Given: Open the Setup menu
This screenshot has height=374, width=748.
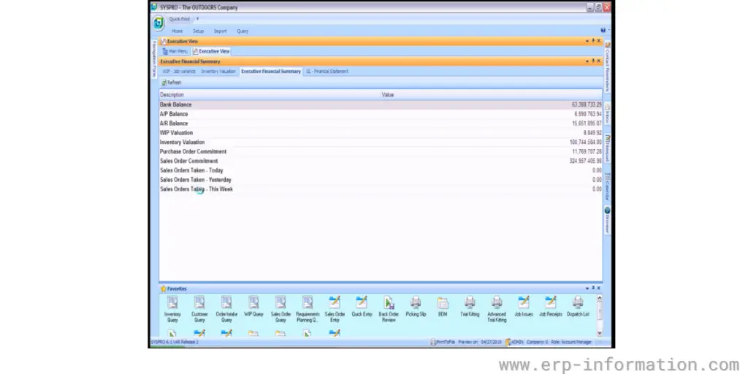Looking at the screenshot, I should click(199, 31).
